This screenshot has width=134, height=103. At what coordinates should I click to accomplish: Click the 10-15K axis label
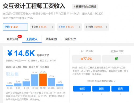click(35, 88)
